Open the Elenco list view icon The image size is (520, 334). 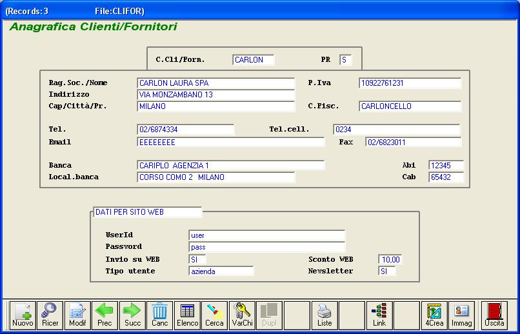coord(187,315)
